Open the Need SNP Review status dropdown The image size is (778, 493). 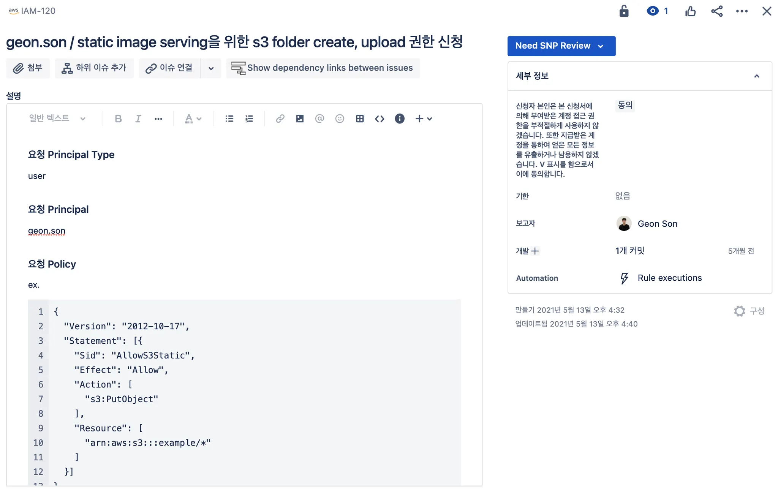pyautogui.click(x=561, y=46)
